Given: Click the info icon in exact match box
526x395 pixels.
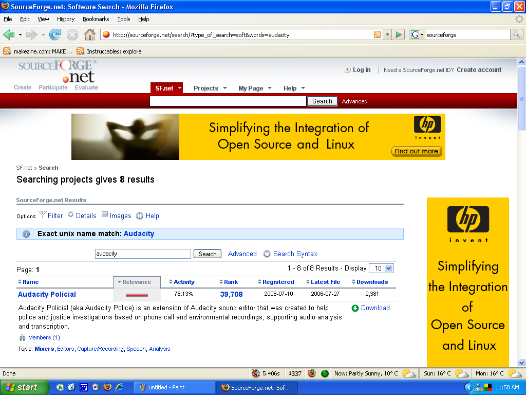Looking at the screenshot, I should coord(26,234).
